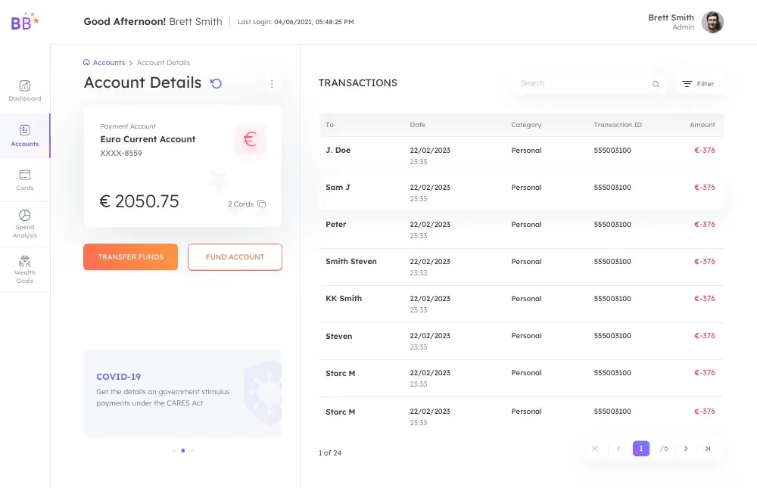Image resolution: width=757 pixels, height=488 pixels.
Task: Open the Cards sidebar section
Action: click(25, 180)
